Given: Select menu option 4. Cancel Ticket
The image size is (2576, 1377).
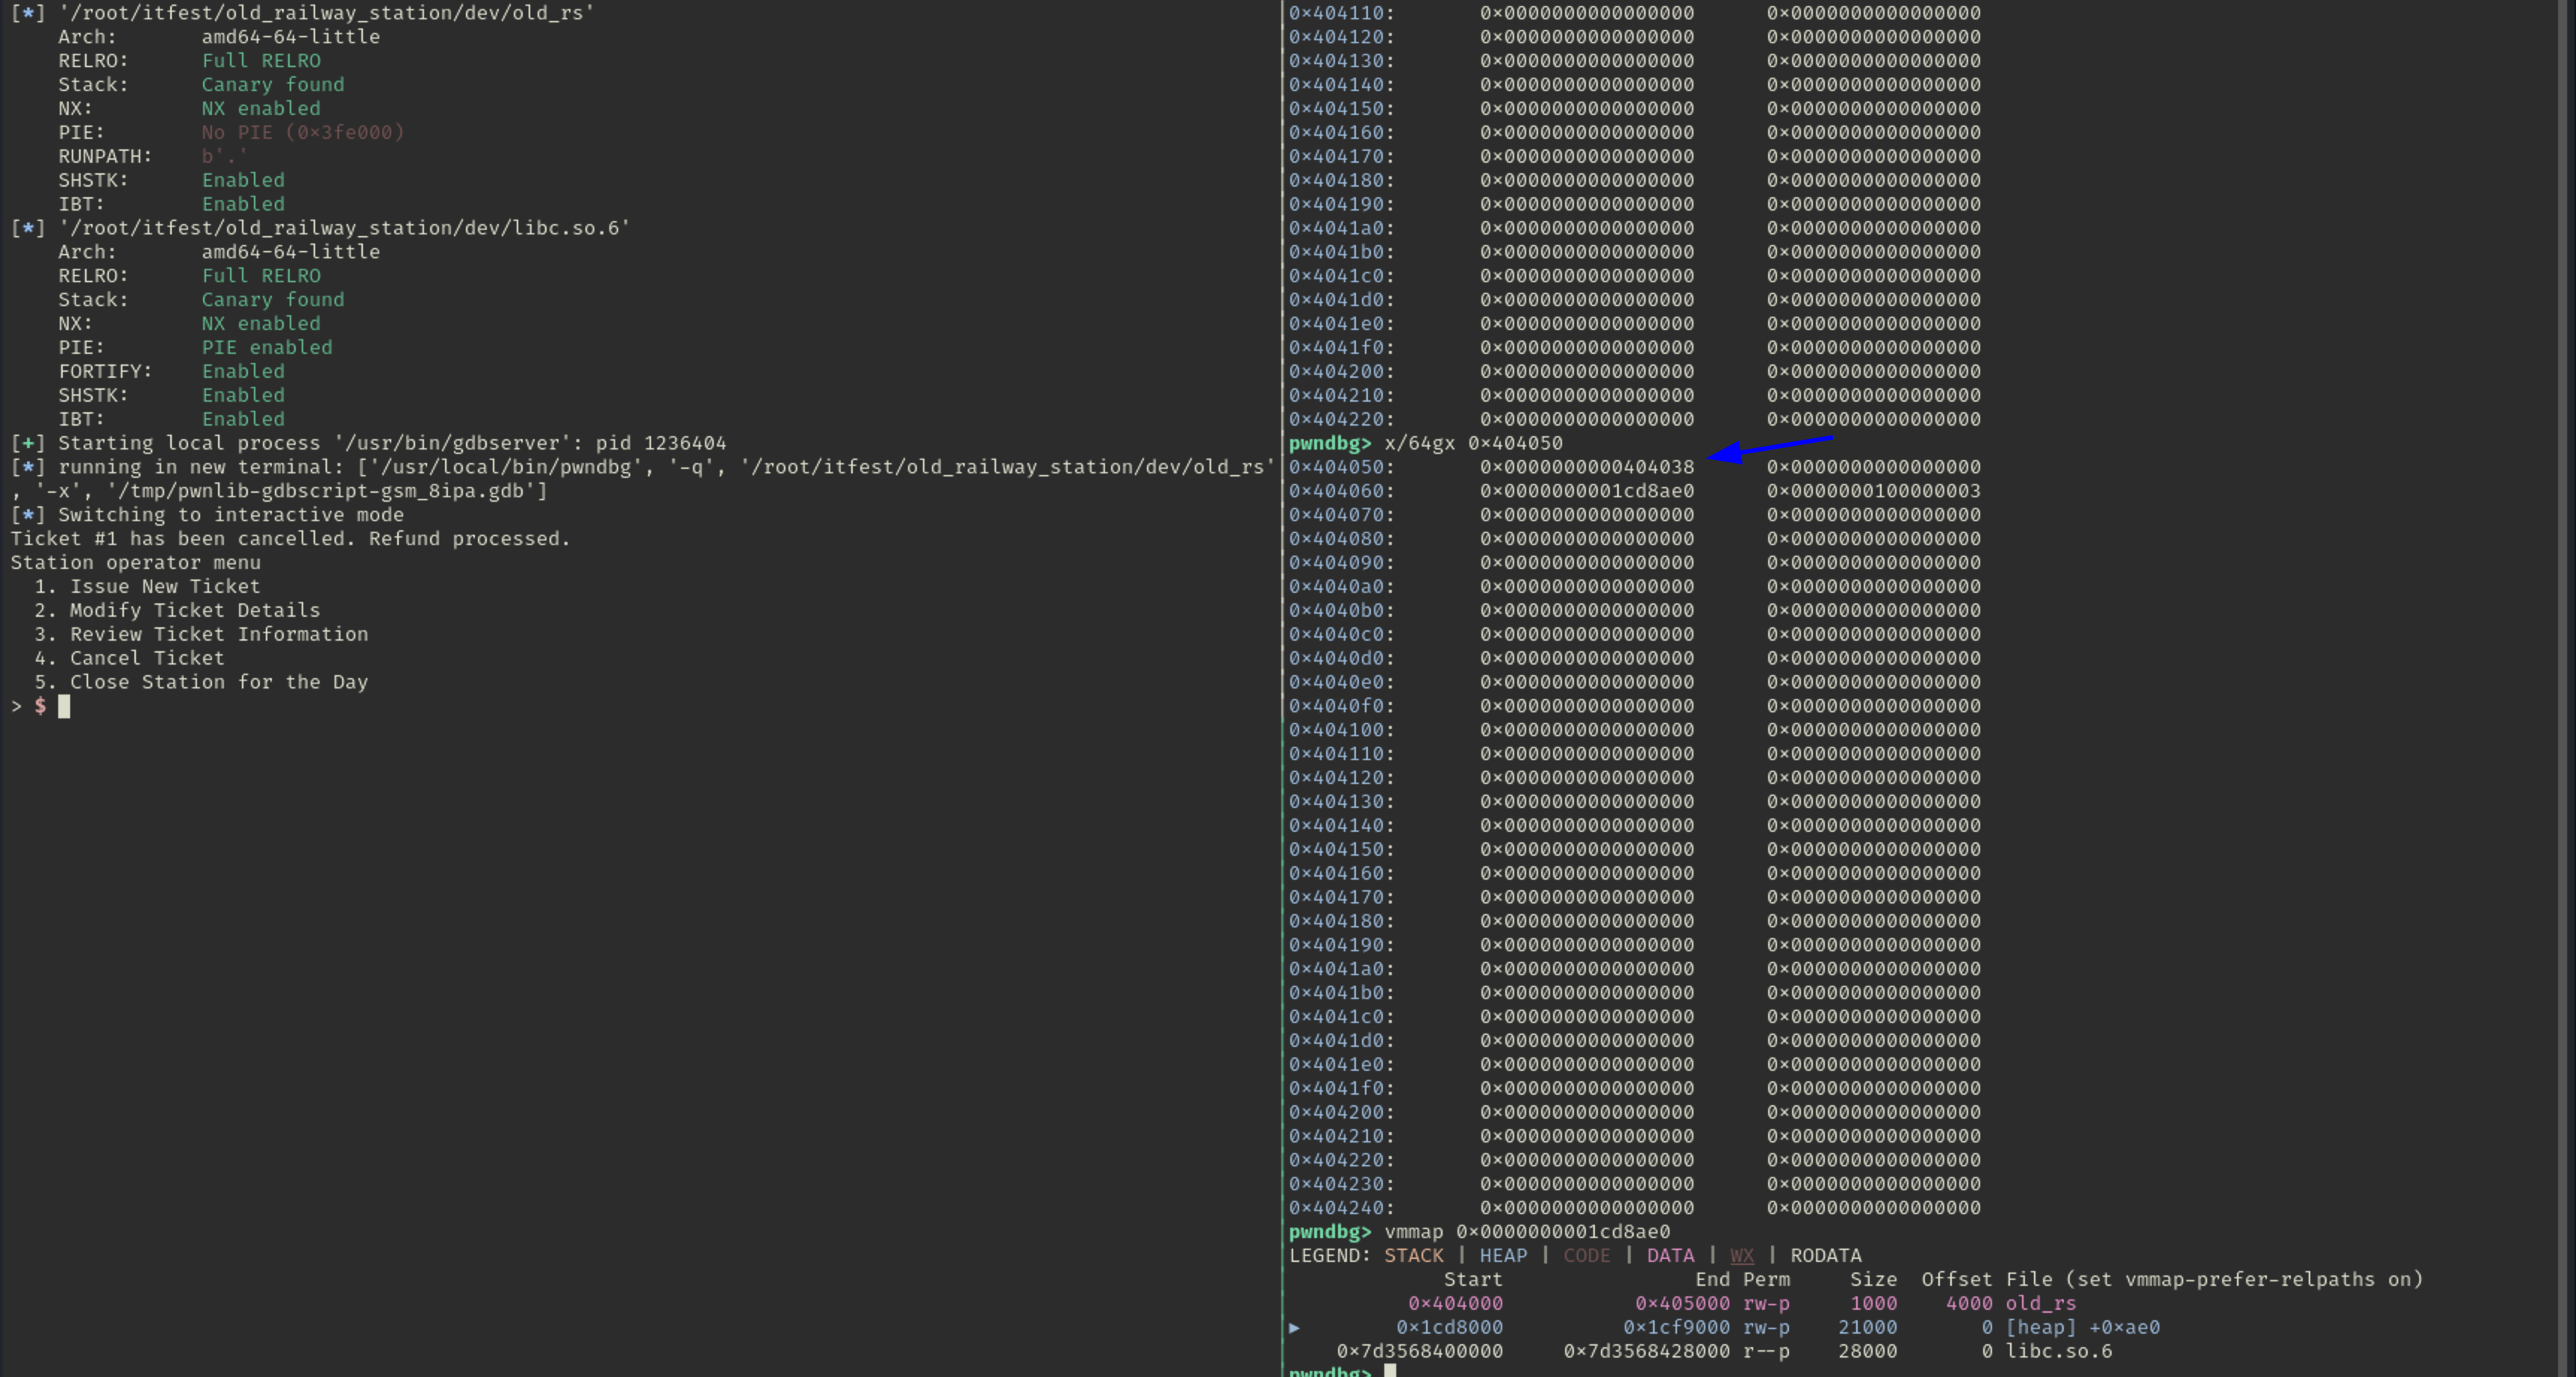Looking at the screenshot, I should click(x=129, y=658).
